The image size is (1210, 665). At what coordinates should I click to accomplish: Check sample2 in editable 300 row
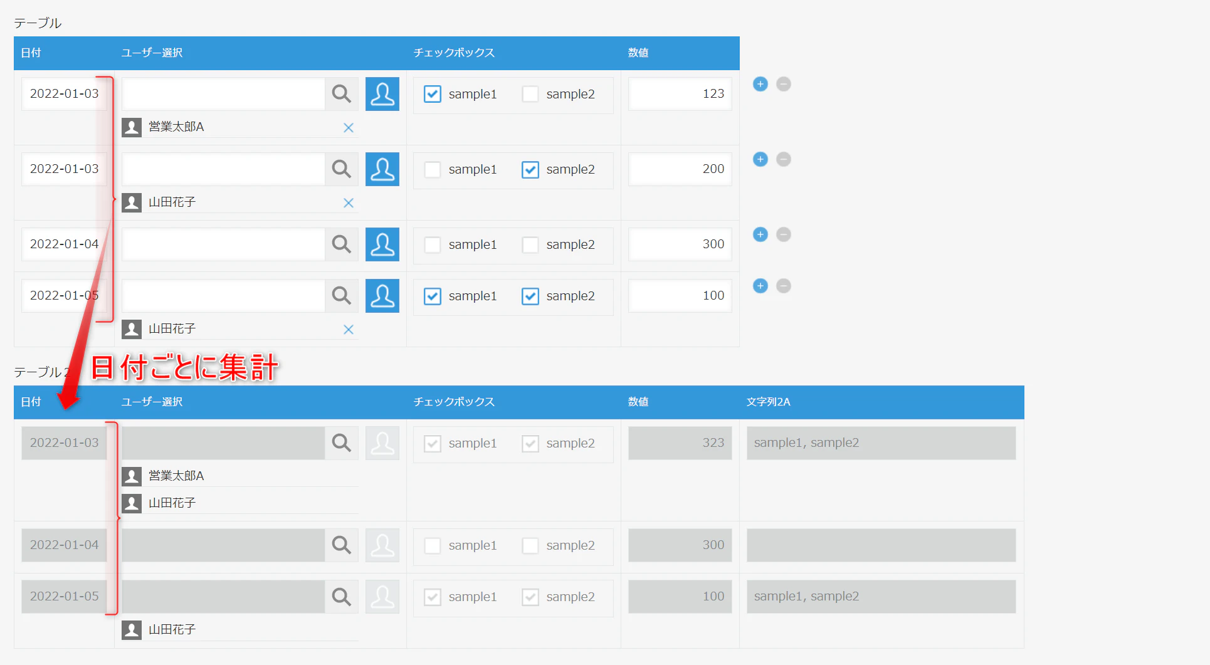[530, 244]
